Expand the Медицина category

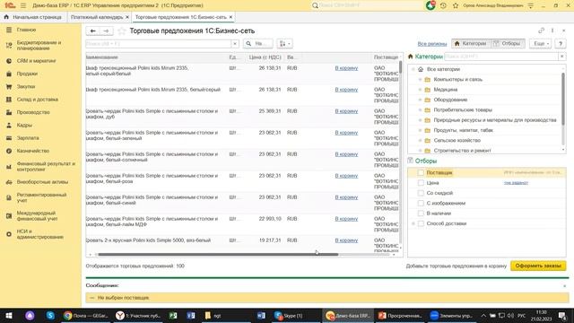point(420,90)
